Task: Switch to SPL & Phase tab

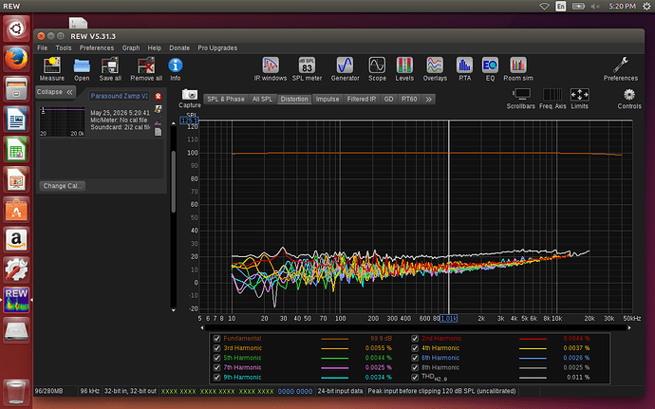Action: point(226,99)
